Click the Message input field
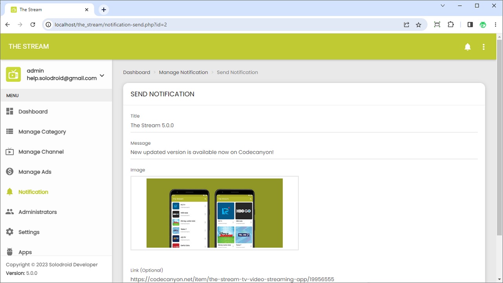The width and height of the screenshot is (503, 283). (304, 152)
